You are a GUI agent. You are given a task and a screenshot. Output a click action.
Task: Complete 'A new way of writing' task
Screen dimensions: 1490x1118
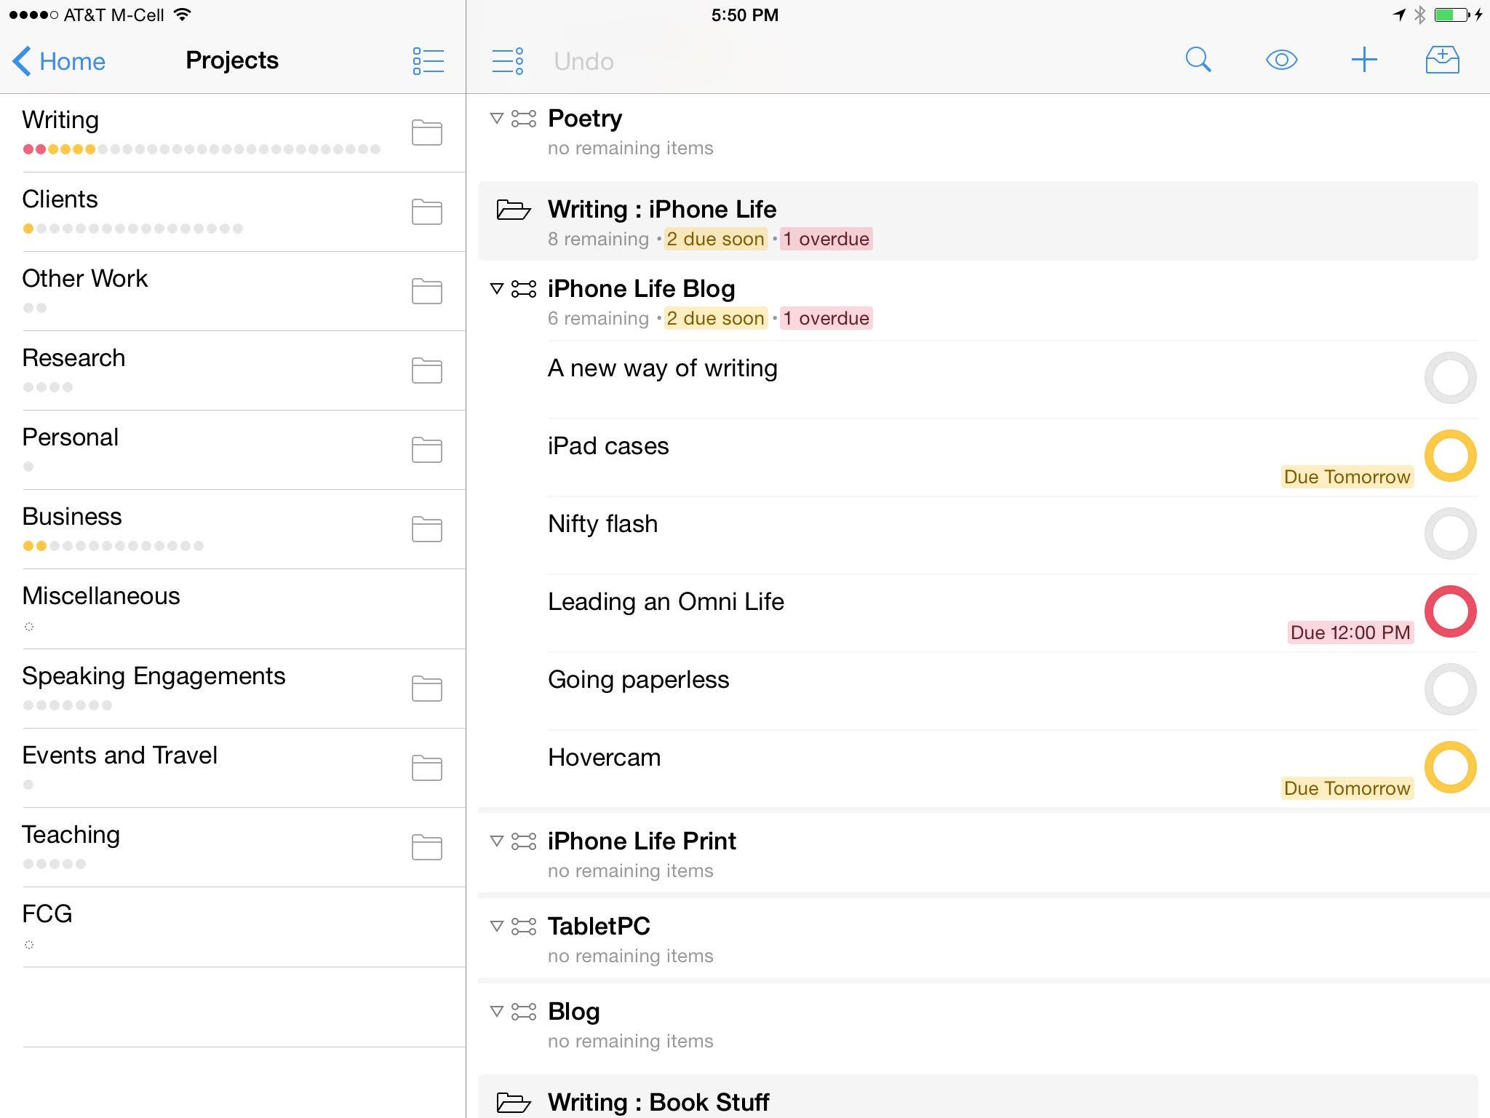tap(1450, 378)
